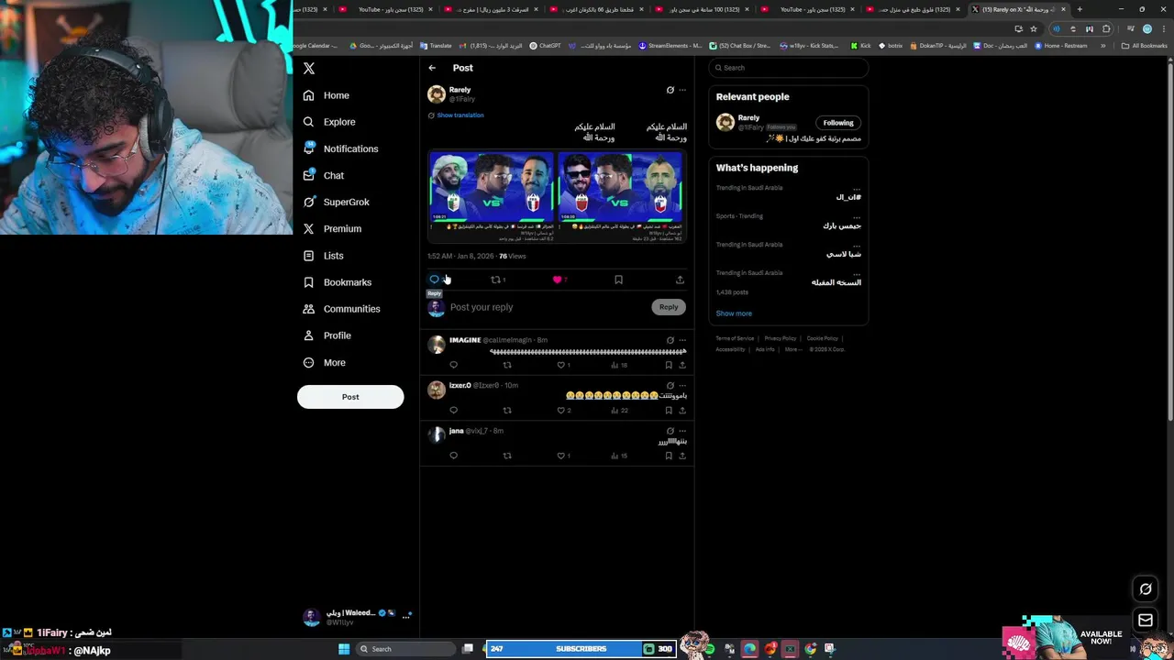Click the Privacy Policy footer link
The image size is (1174, 660).
[781, 338]
